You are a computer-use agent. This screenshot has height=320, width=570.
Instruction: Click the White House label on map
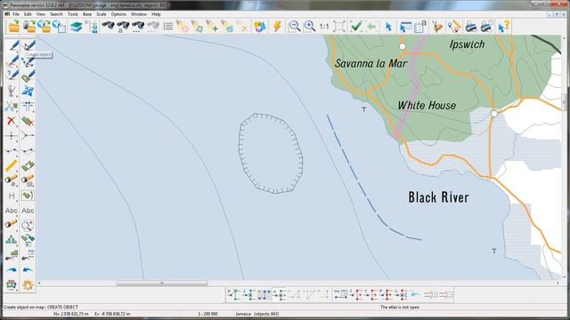(x=427, y=105)
